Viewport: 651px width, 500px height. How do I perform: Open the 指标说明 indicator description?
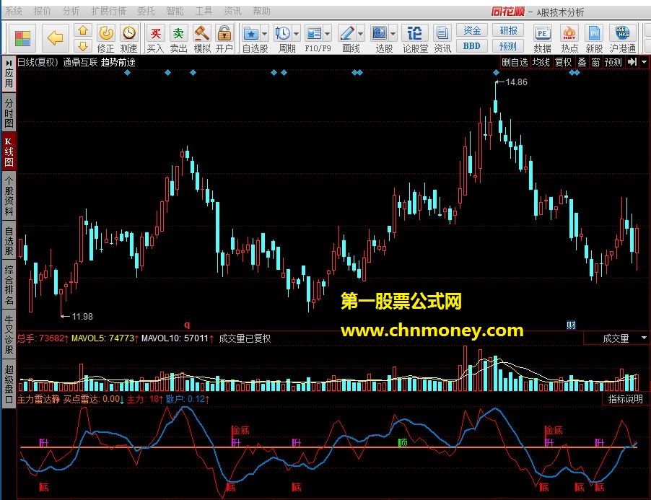tap(625, 399)
